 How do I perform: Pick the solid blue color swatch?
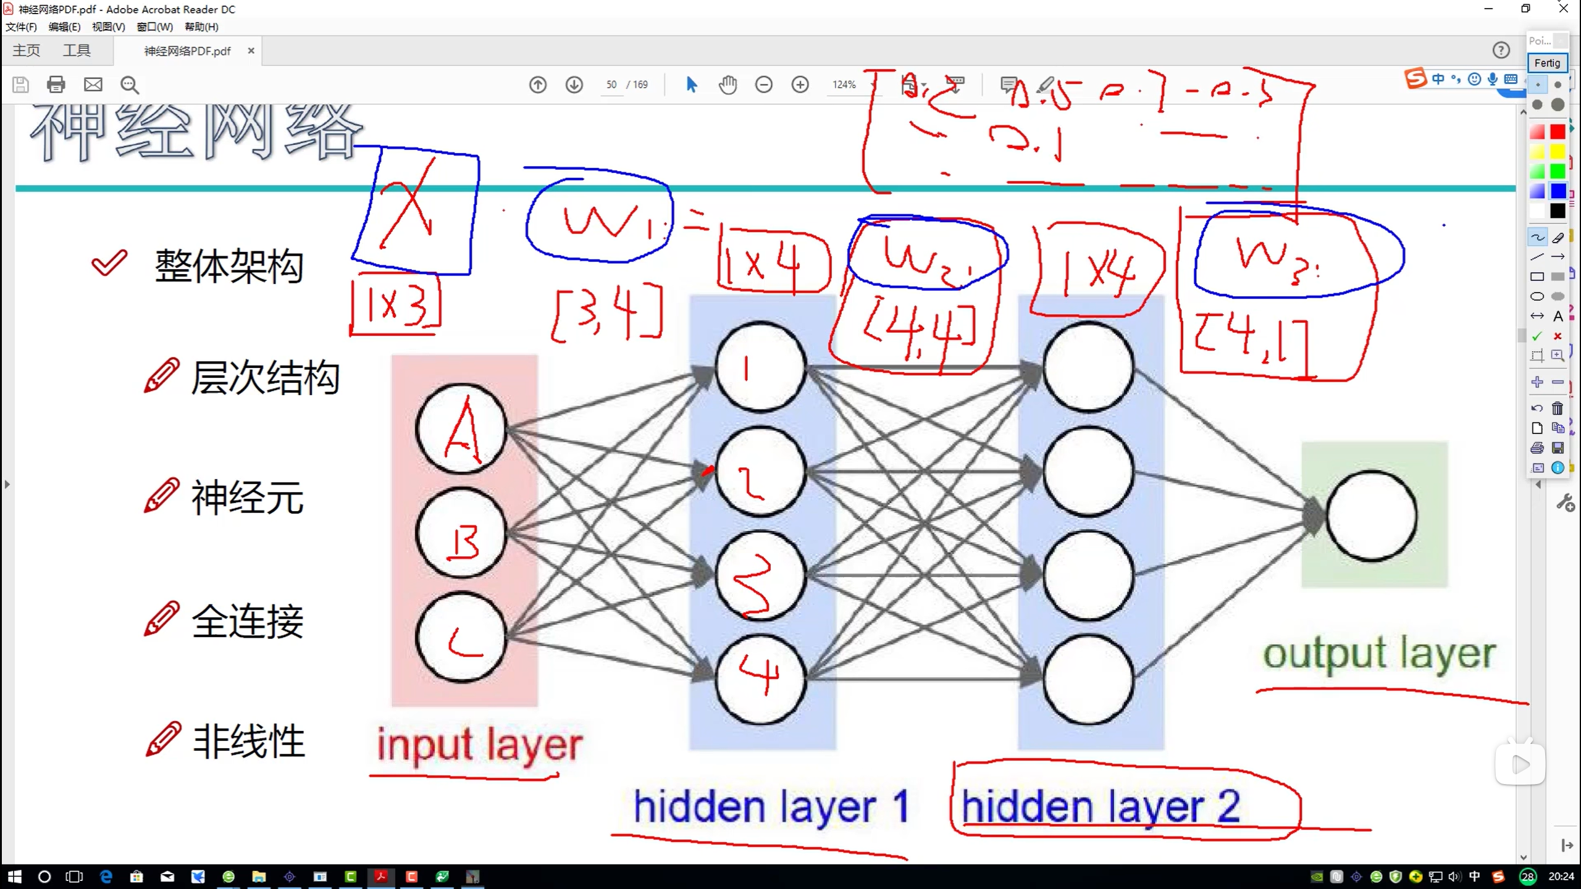pos(1558,191)
